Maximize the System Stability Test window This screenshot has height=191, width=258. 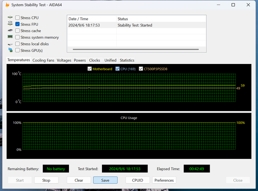point(233,5)
